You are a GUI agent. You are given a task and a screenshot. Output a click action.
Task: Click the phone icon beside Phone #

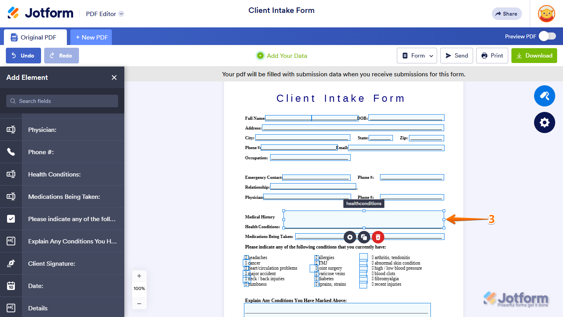[11, 152]
